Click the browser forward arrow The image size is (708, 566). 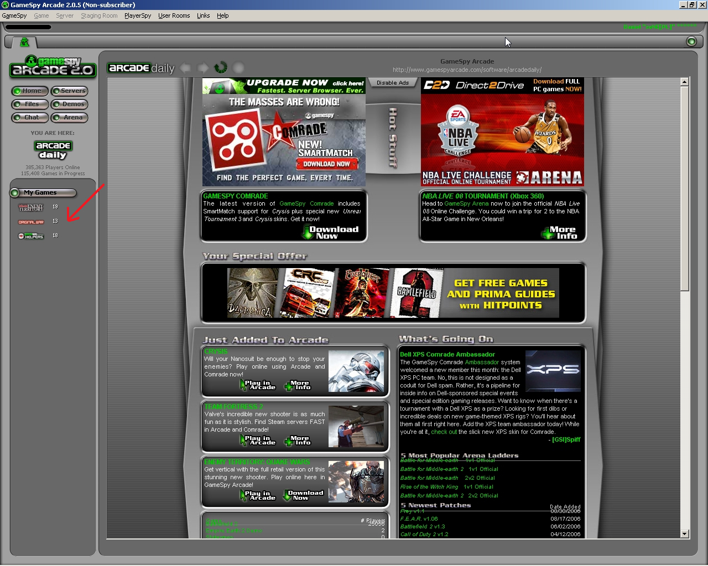click(x=203, y=68)
